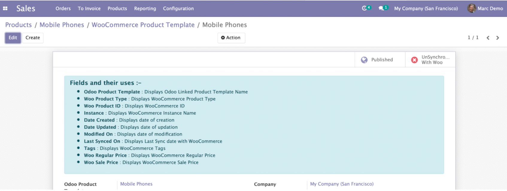The image size is (507, 191).
Task: Open the Action dropdown
Action: tap(231, 38)
